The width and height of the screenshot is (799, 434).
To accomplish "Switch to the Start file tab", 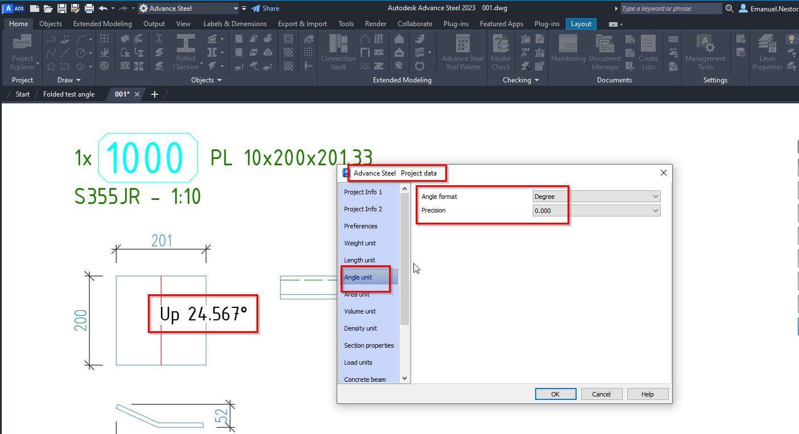I will [23, 94].
